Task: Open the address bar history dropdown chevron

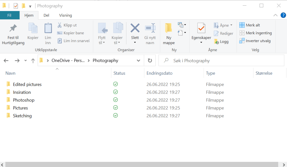Action: (138, 61)
